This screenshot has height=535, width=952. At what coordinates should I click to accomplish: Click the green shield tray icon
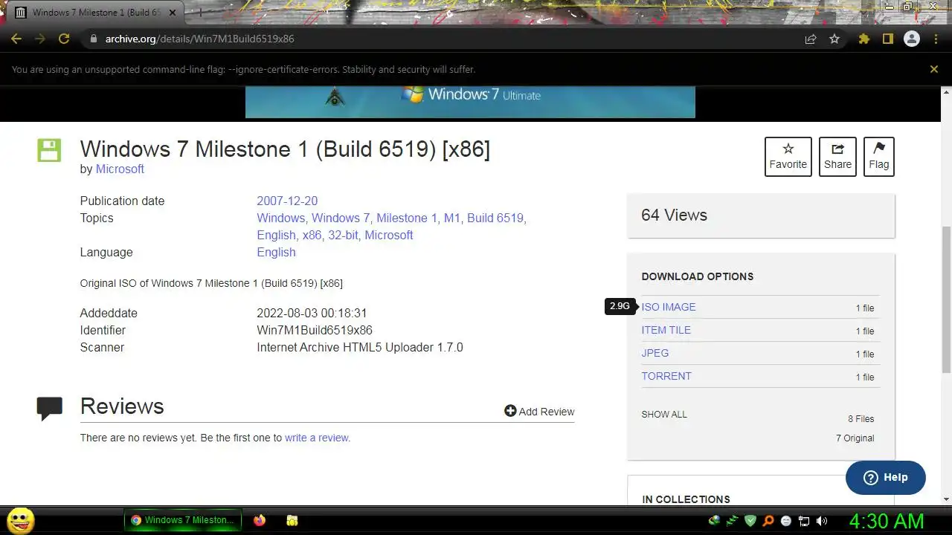(750, 521)
